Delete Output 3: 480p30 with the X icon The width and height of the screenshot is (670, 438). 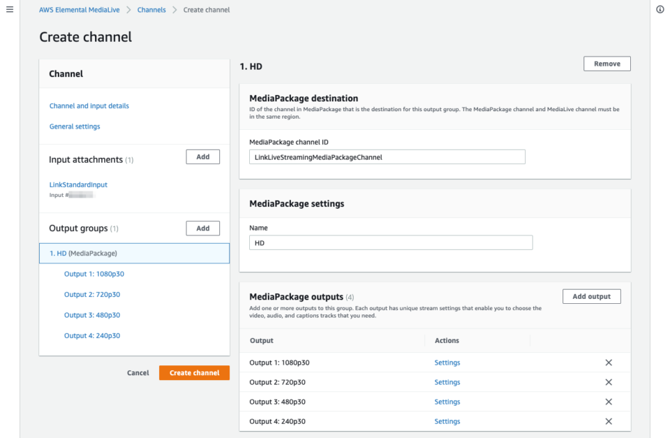(608, 402)
